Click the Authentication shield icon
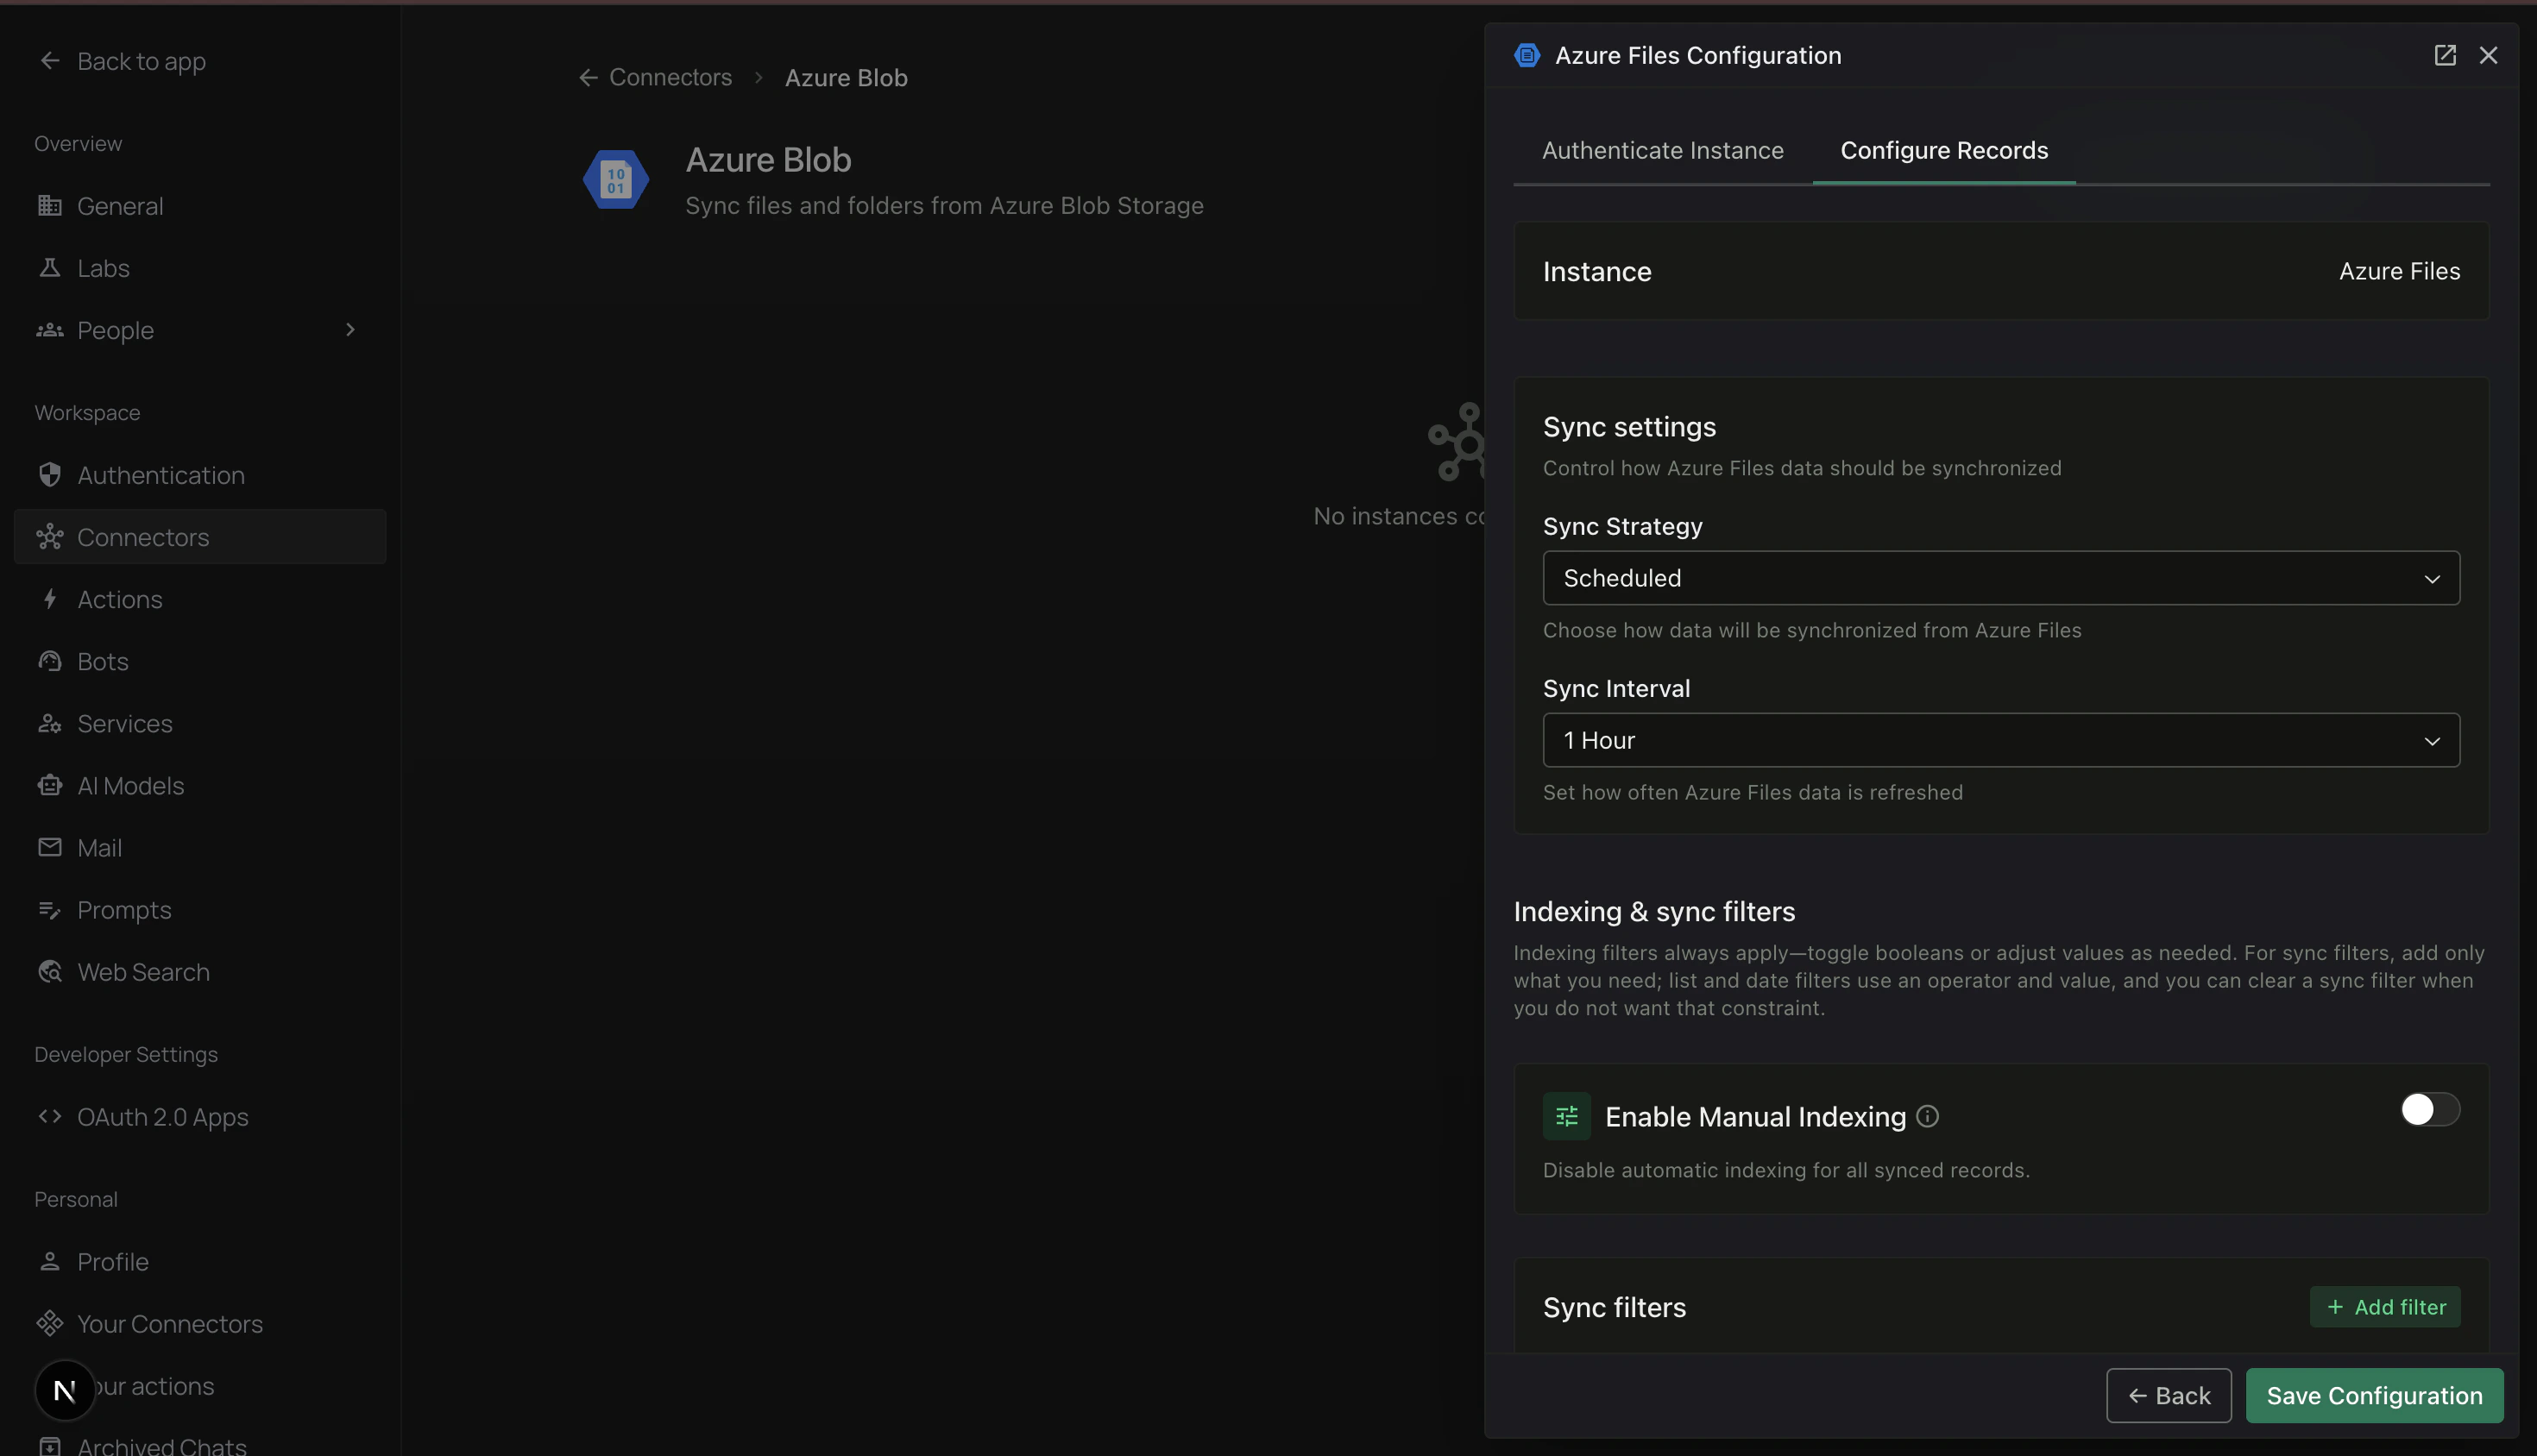Screen dimensions: 2537x1456 point(50,475)
